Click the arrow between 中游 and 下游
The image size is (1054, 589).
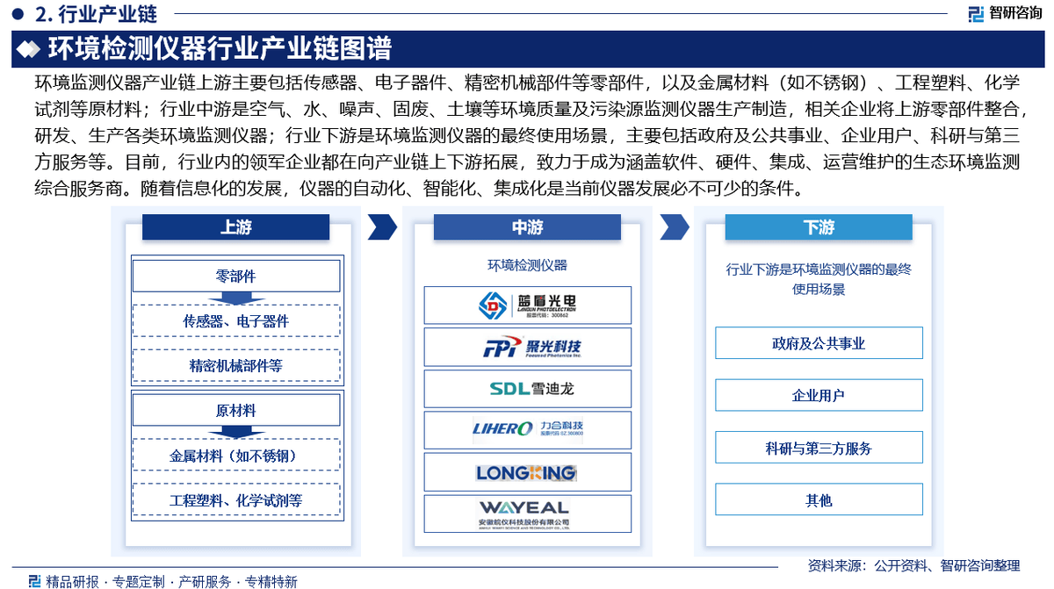674,227
